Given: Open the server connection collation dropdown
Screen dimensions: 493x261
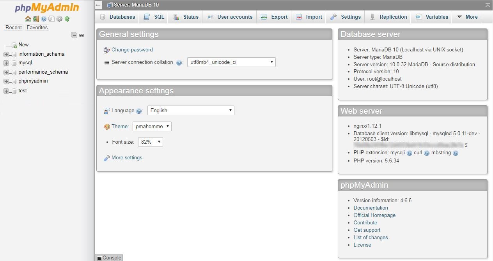Looking at the screenshot, I should tap(231, 62).
